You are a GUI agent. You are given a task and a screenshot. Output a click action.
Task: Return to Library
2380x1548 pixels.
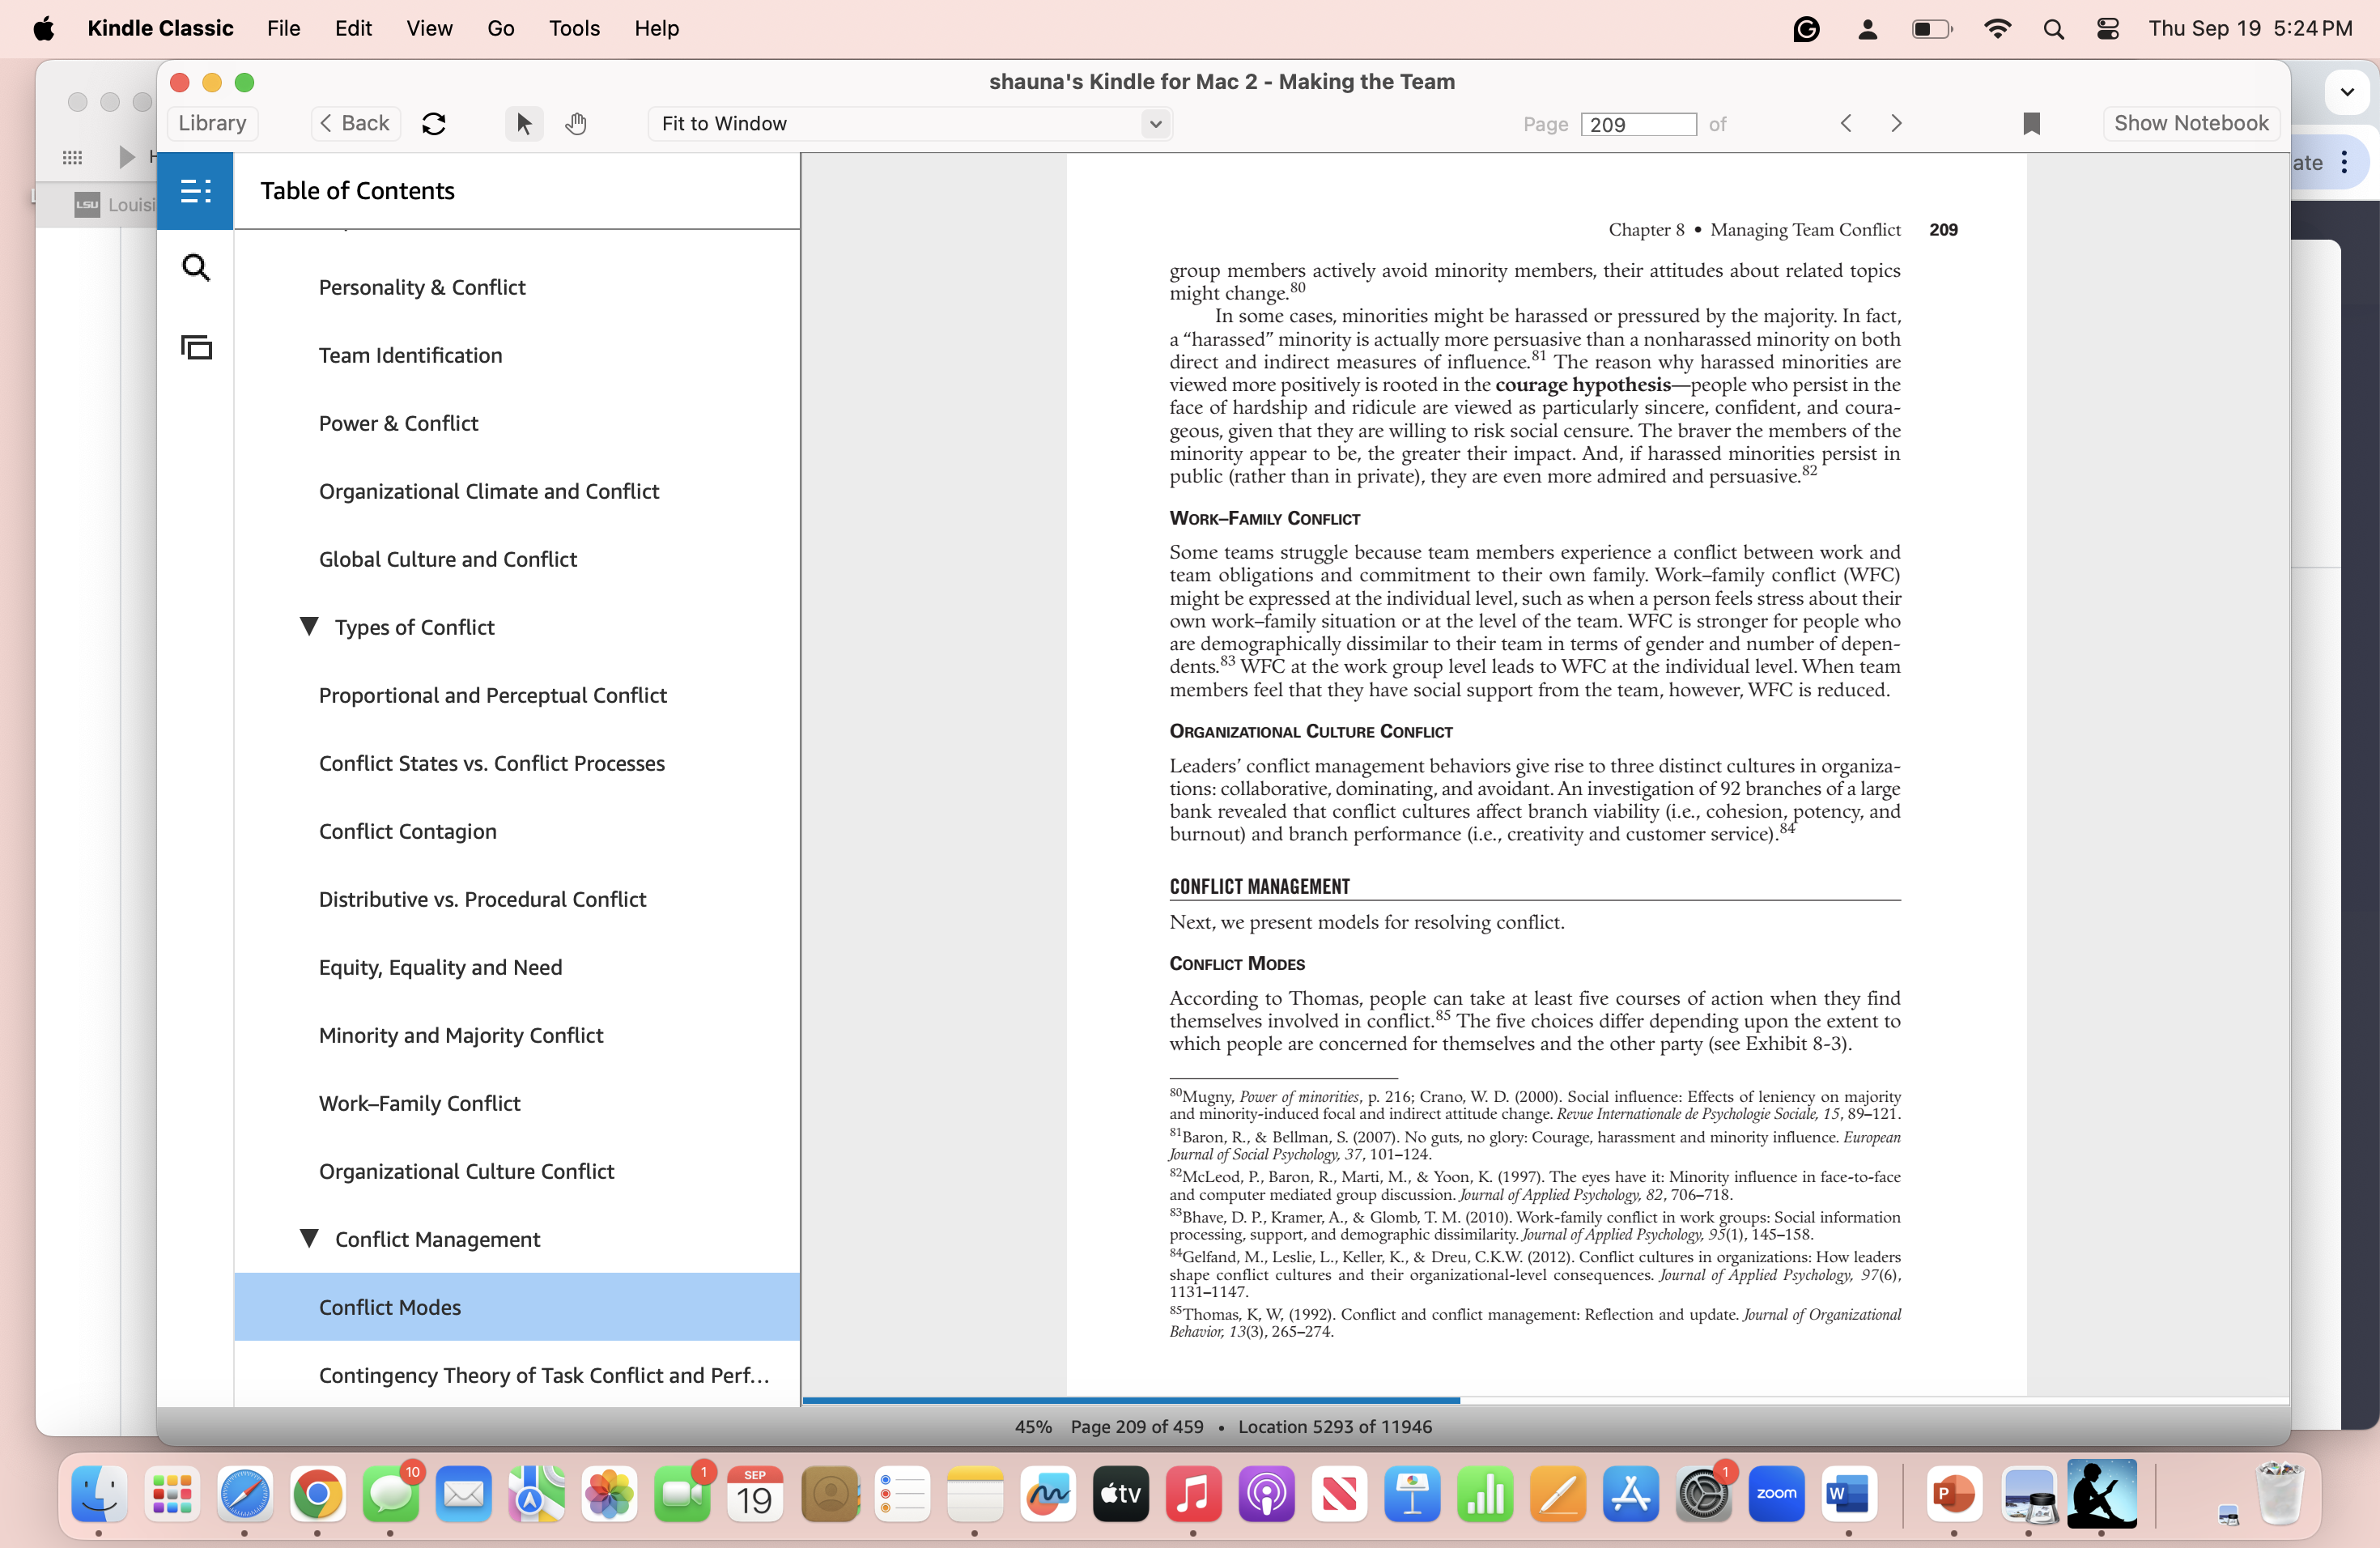click(212, 123)
